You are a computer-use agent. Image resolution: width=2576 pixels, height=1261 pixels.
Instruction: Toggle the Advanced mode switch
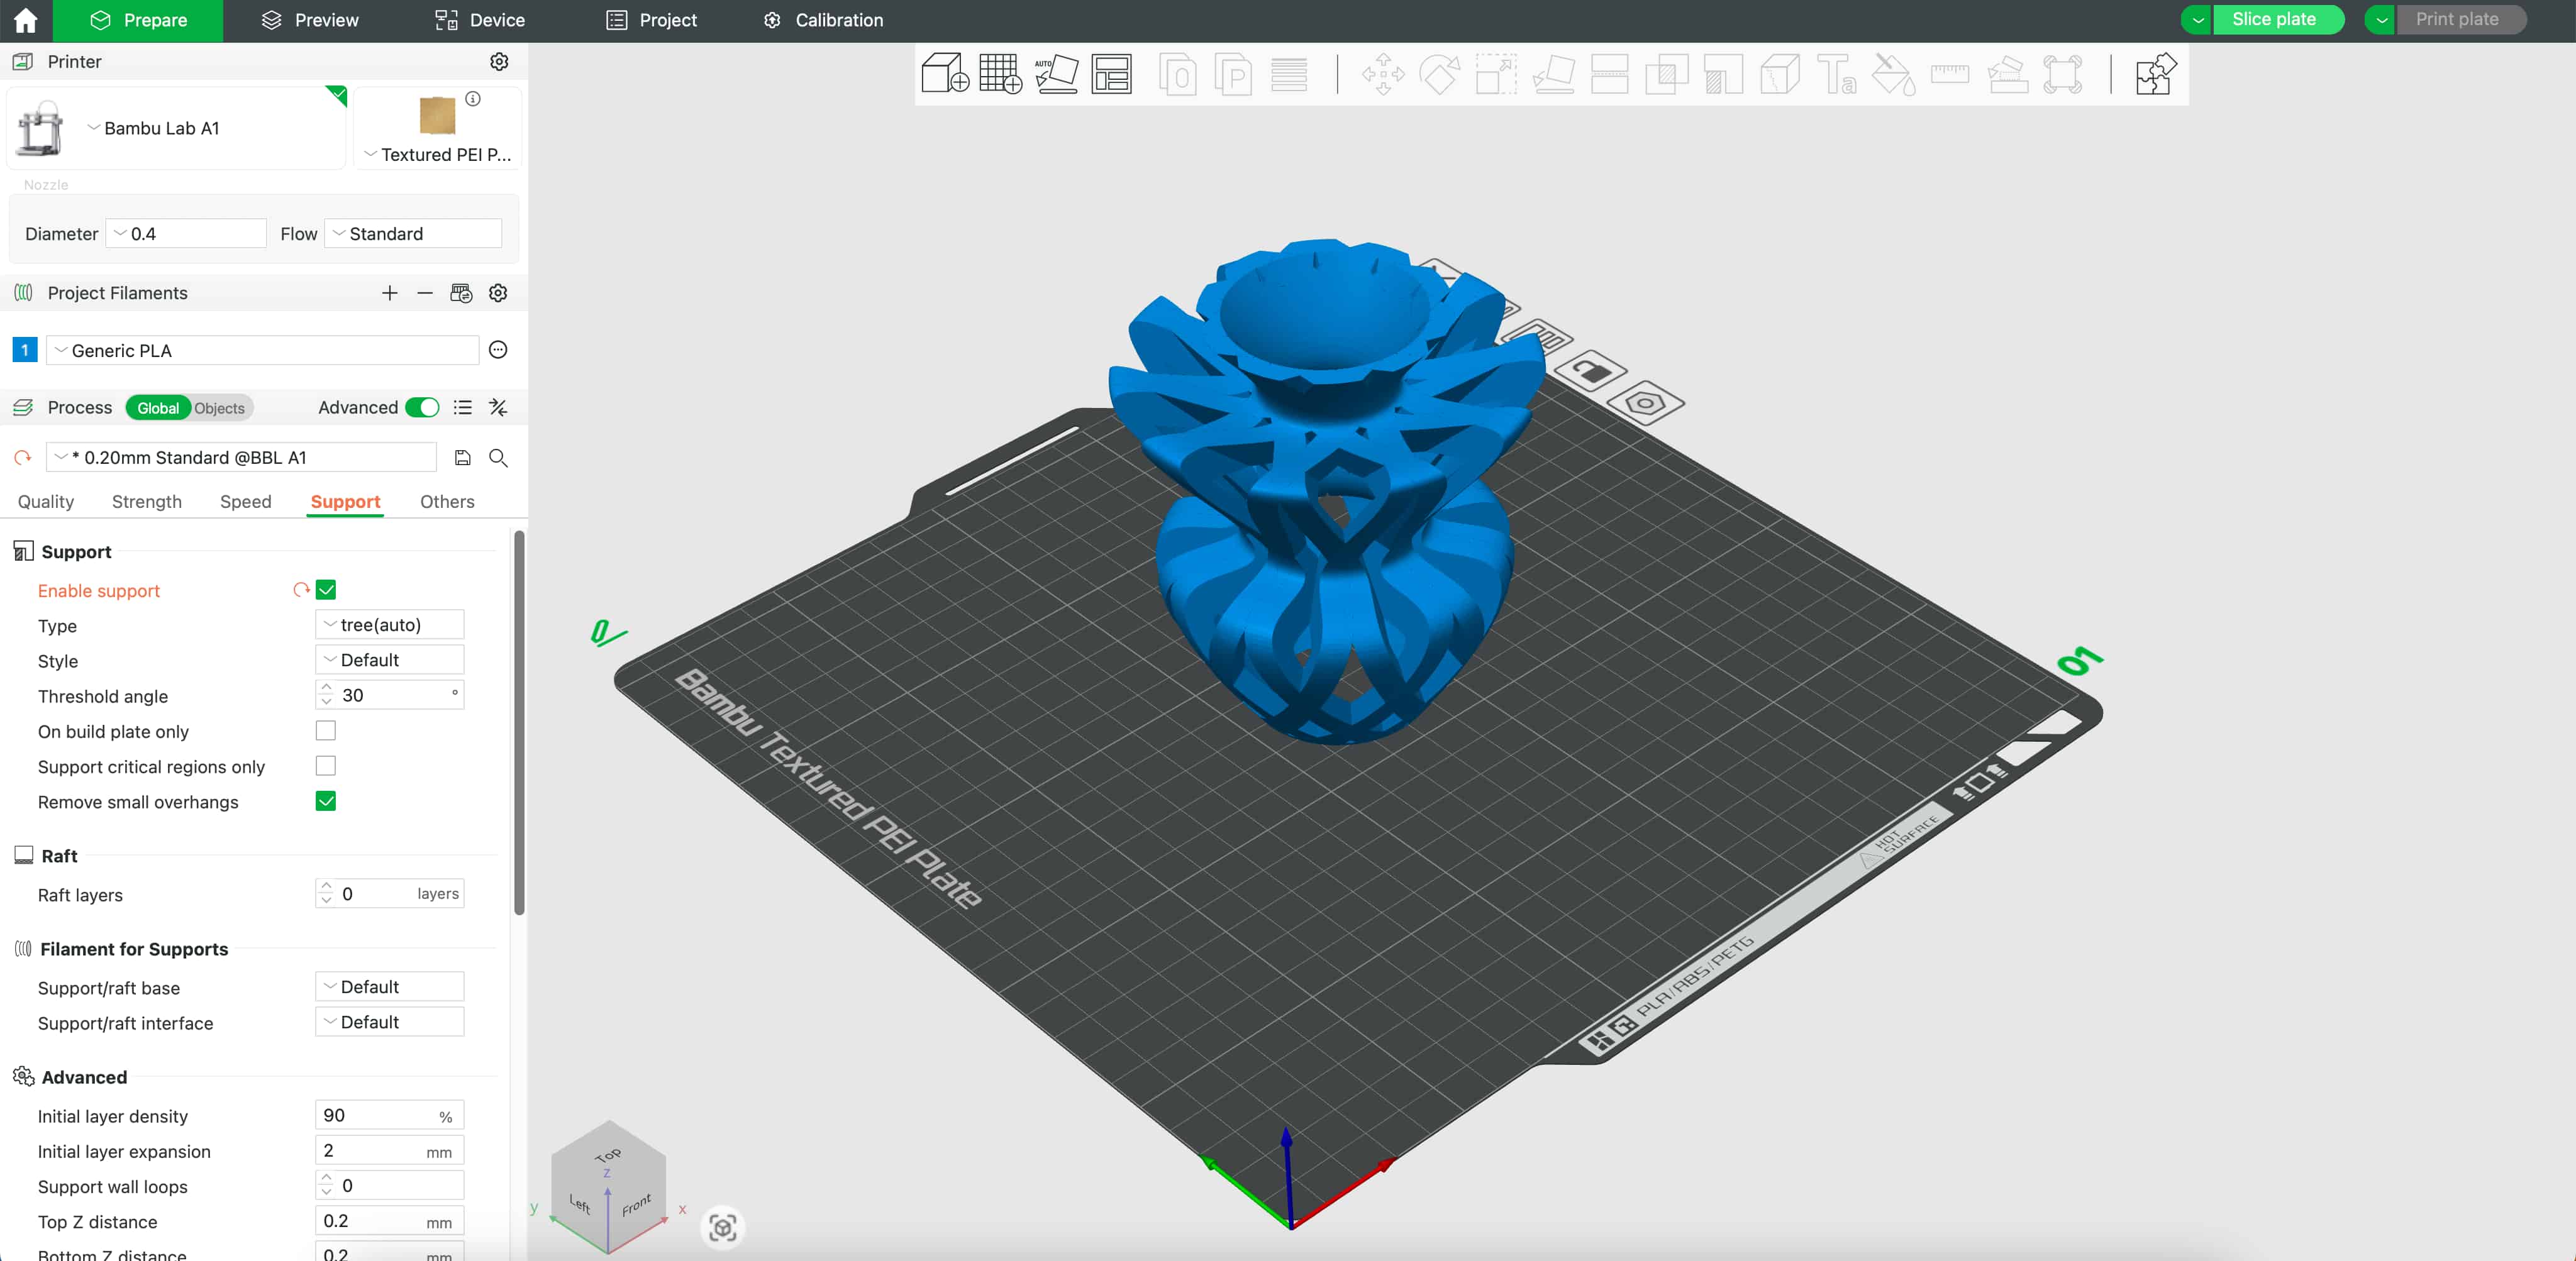click(x=422, y=408)
